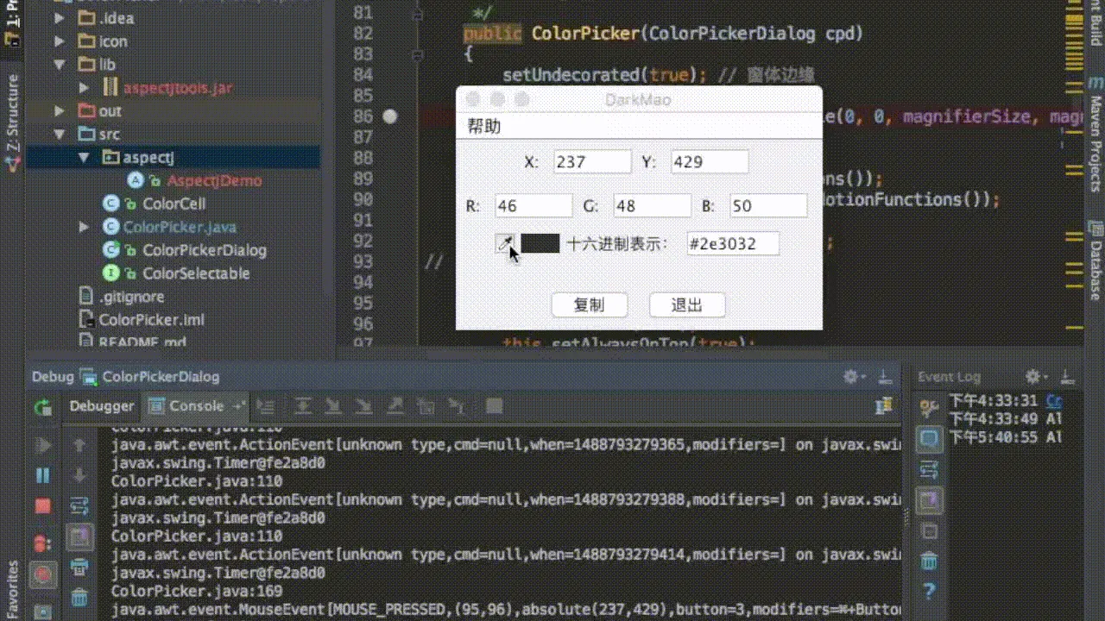Toggle scroll to end in console

[x=79, y=537]
